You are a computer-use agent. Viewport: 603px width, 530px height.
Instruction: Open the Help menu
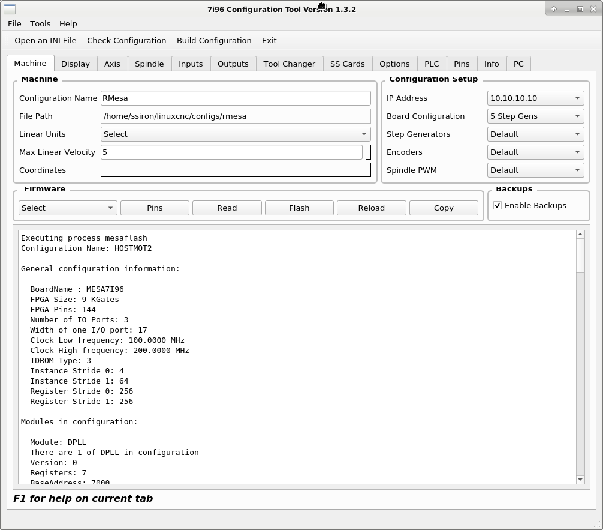pos(68,24)
